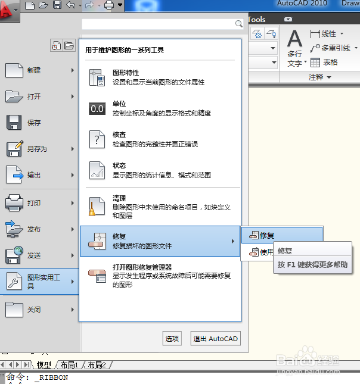Click the jump to last layout tab arrow

pyautogui.click(x=26, y=365)
